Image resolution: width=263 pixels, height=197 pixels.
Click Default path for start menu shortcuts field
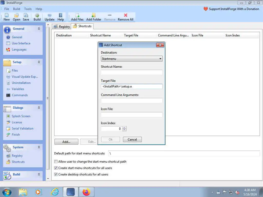coord(184,153)
